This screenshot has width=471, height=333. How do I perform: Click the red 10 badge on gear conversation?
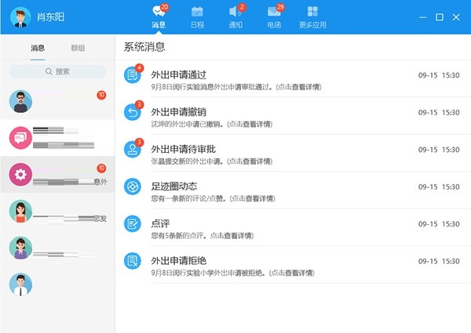tap(101, 168)
